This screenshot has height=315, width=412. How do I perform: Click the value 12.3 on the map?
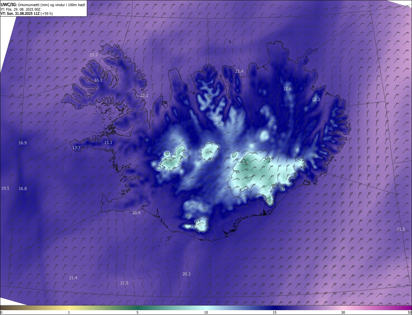pos(316,100)
